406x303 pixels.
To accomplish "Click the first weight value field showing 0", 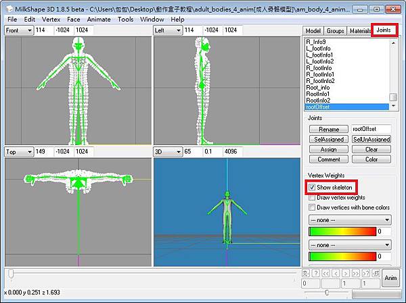I will pos(384,231).
